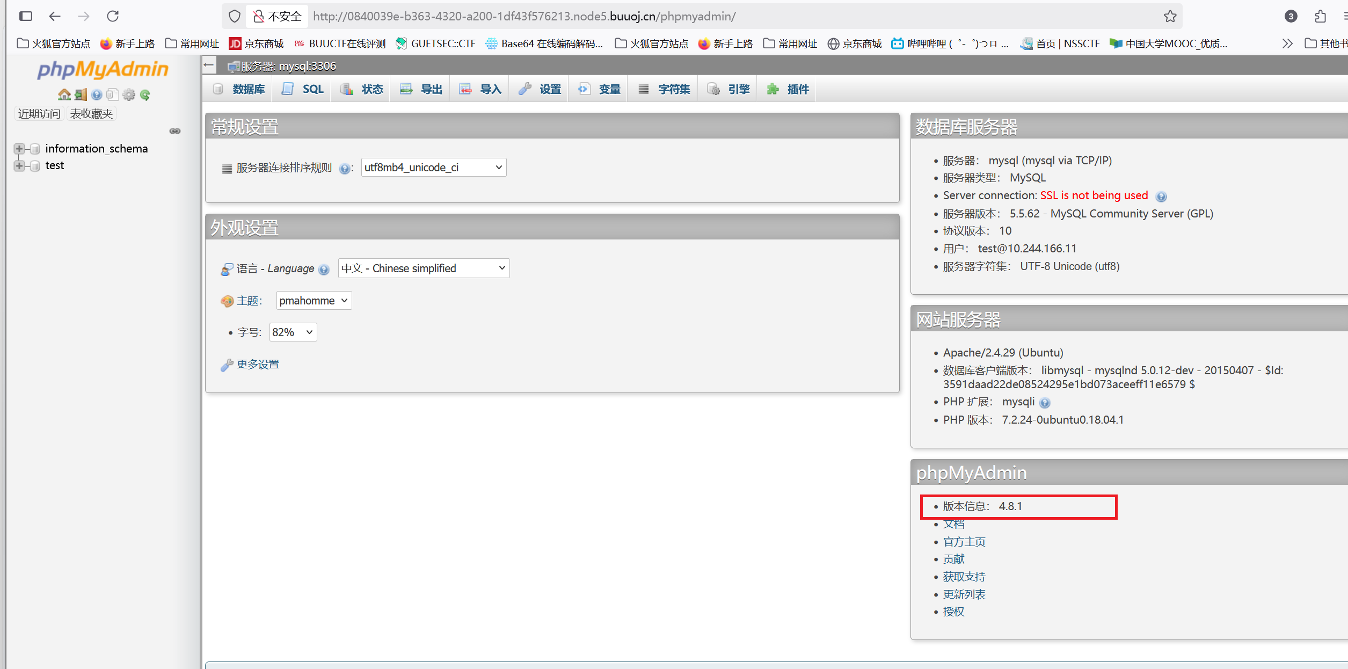1348x669 pixels.
Task: Open the 首页 | NSSCTF bookmark
Action: [1060, 43]
